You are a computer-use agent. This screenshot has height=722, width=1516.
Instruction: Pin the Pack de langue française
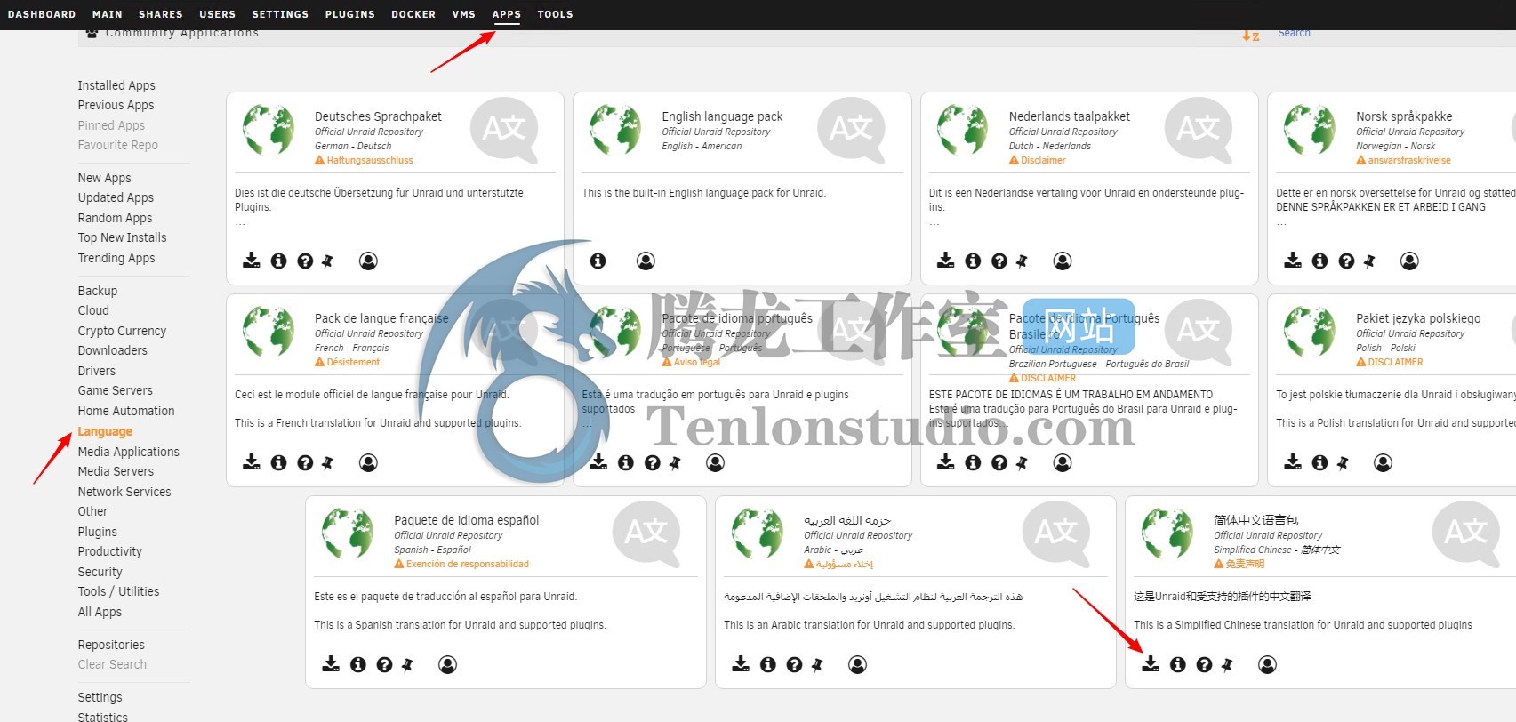328,462
